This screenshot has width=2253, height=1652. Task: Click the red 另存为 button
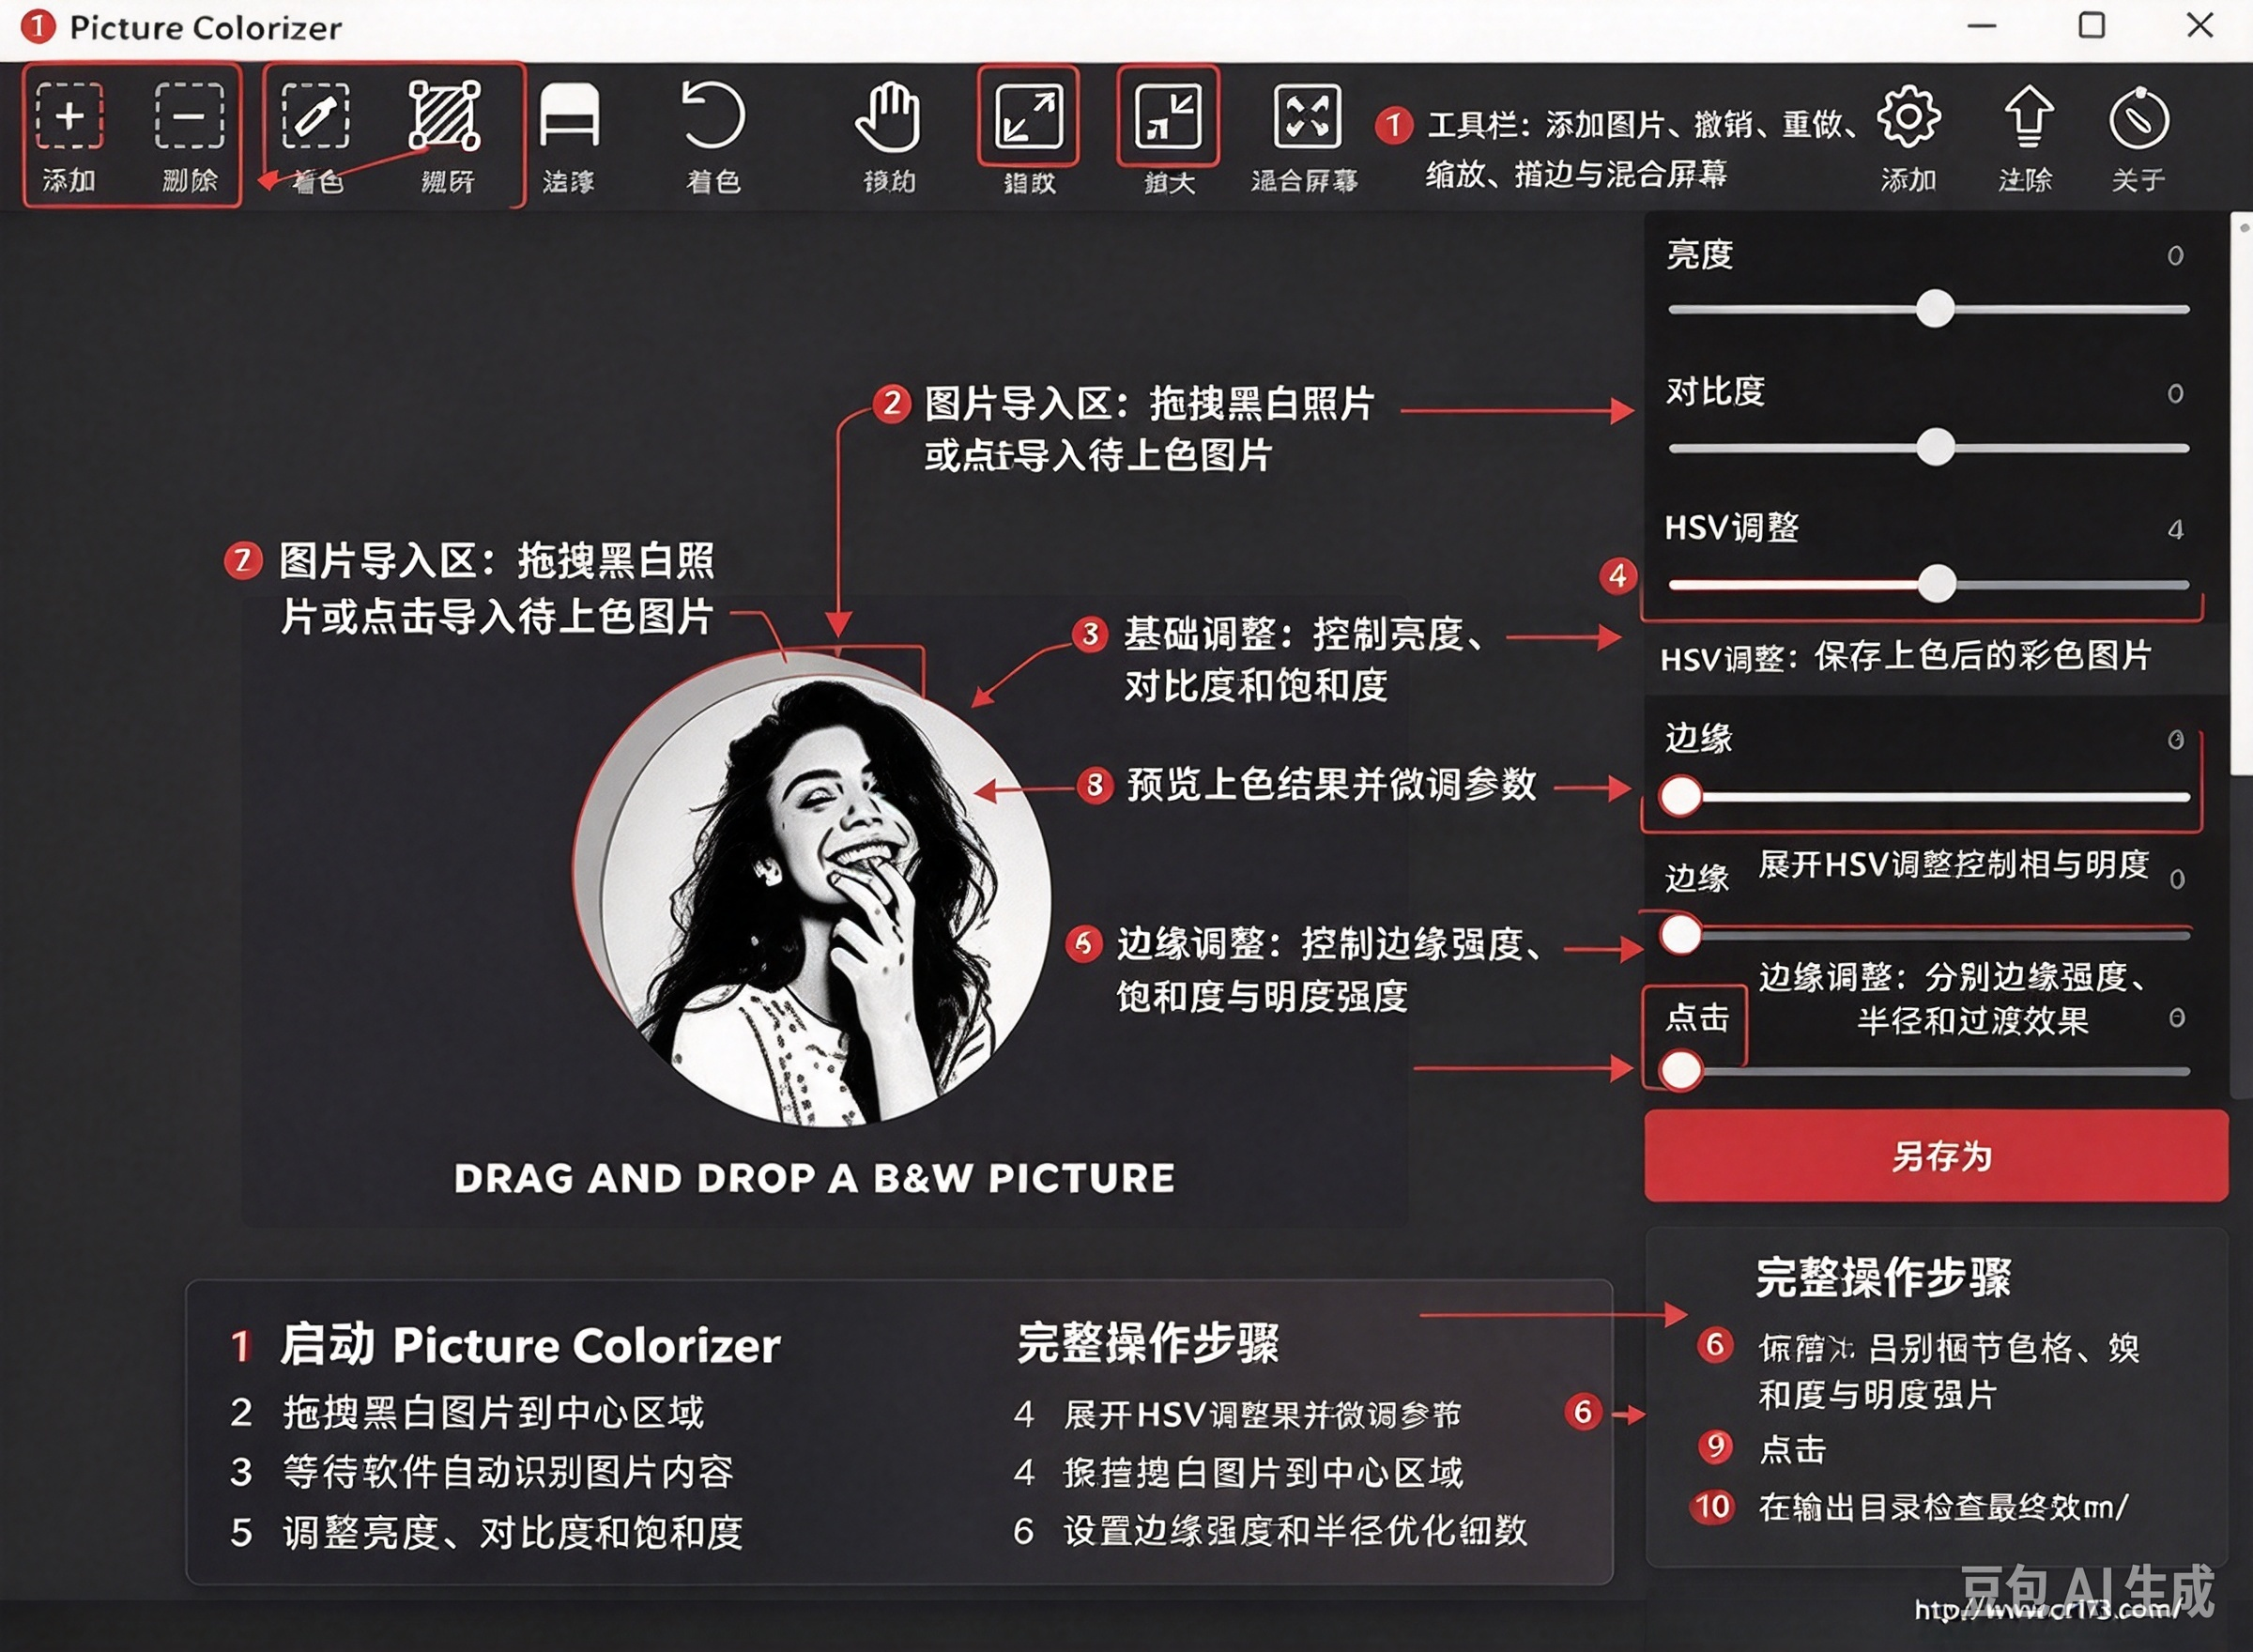click(x=1936, y=1155)
